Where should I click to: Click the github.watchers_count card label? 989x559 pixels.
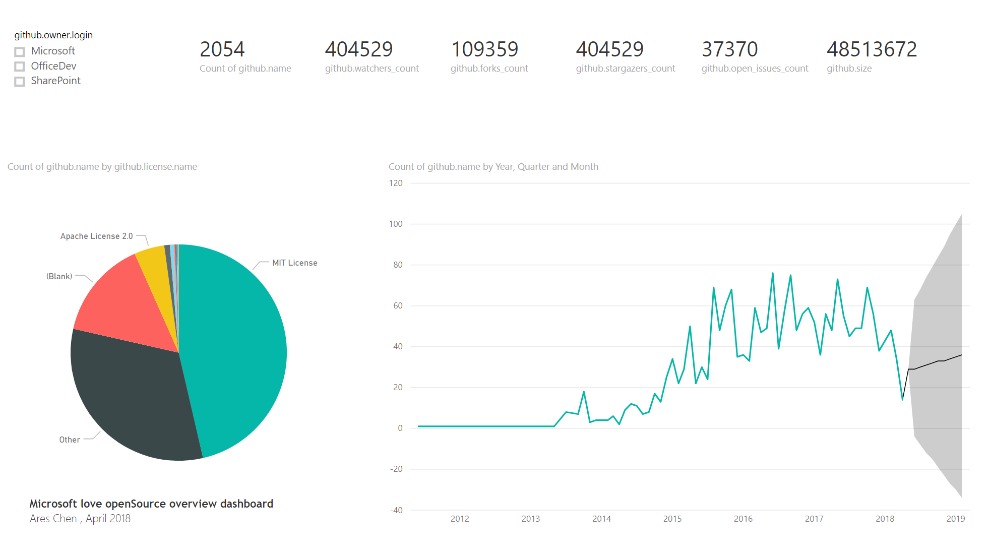(372, 69)
